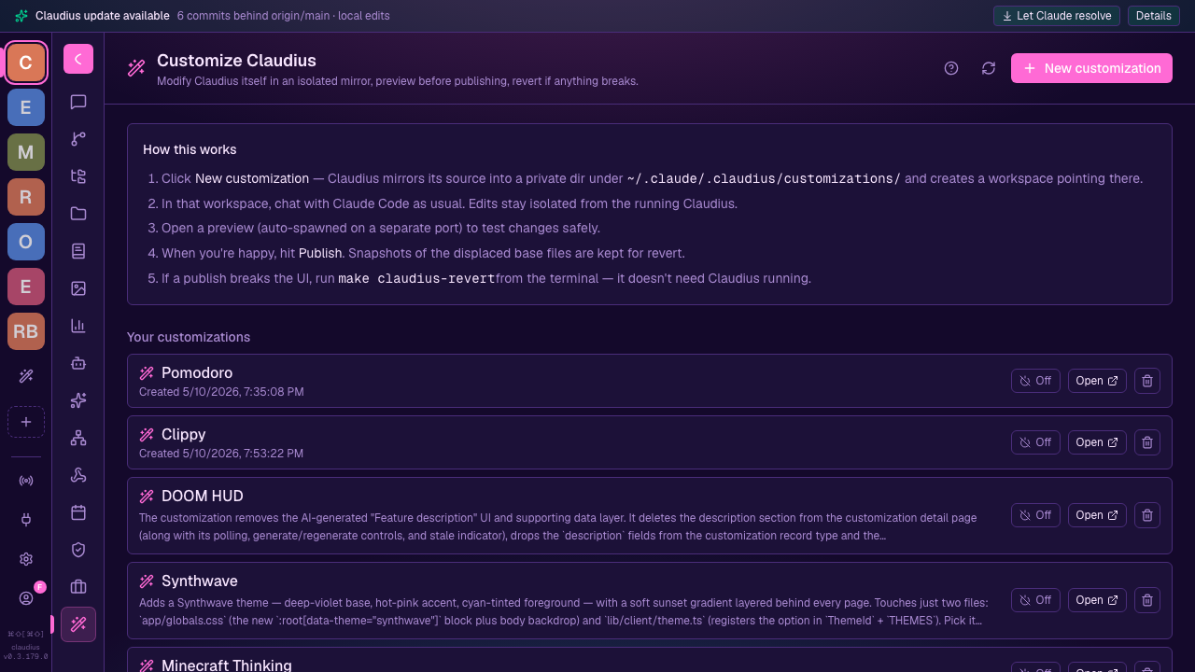1195x672 pixels.
Task: Click '6 commits behind origin/main' status text
Action: [x=254, y=16]
